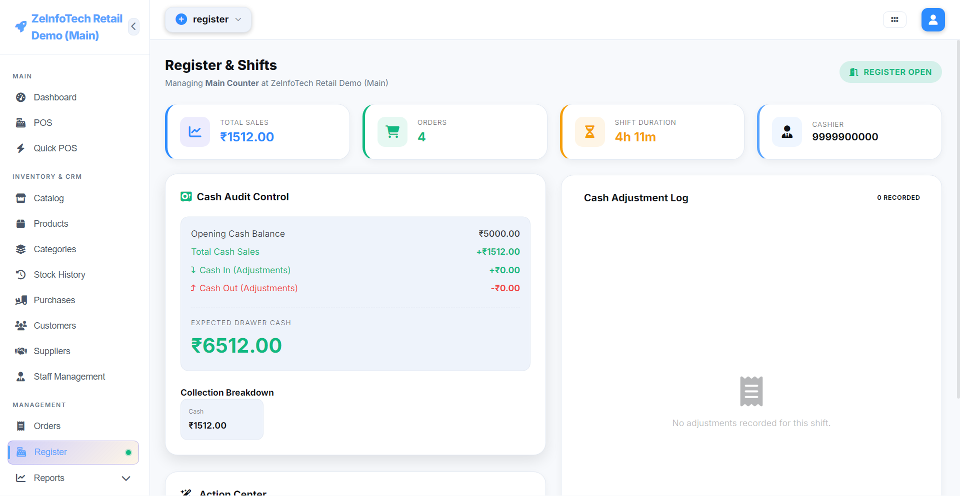Click the rocket logo icon

coord(20,26)
